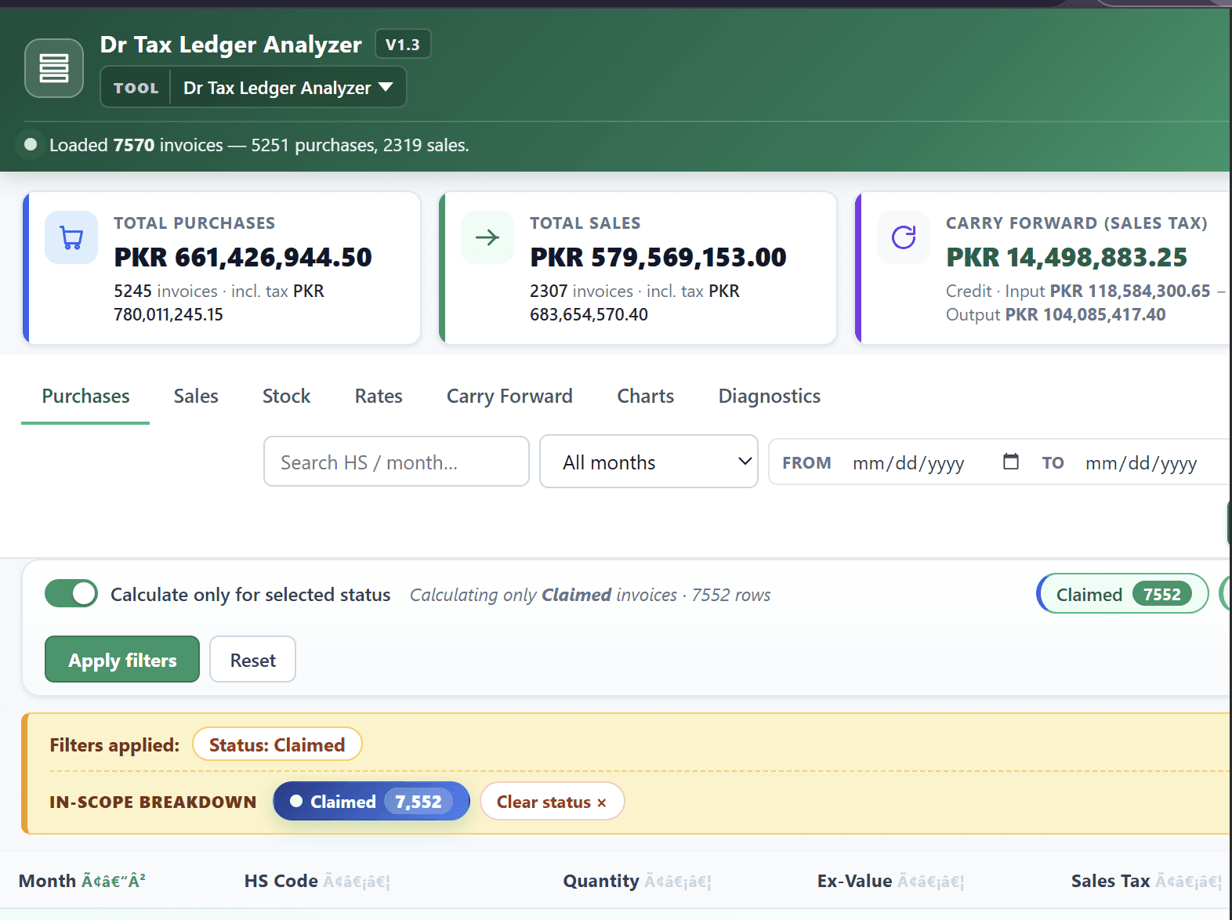Open the Dr Tax Ledger Analyzer tool dropdown
This screenshot has width=1232, height=920.
[x=288, y=87]
